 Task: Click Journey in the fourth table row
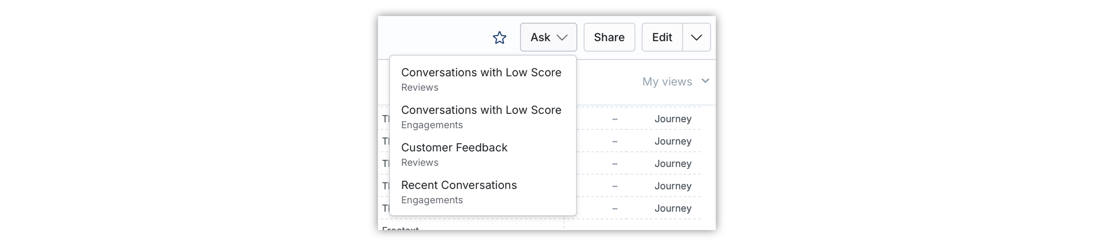673,186
